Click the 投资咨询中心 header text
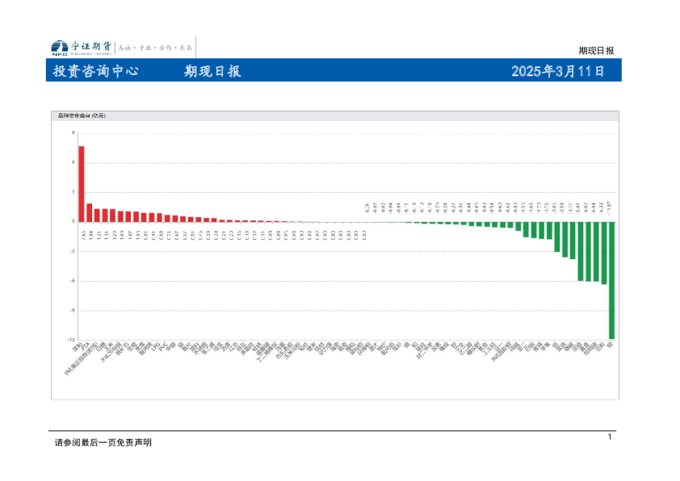 coord(95,71)
